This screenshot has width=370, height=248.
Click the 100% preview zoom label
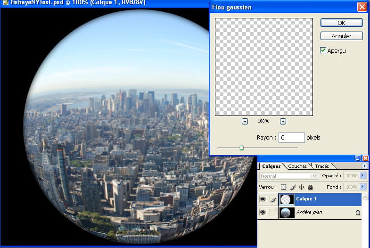[263, 121]
